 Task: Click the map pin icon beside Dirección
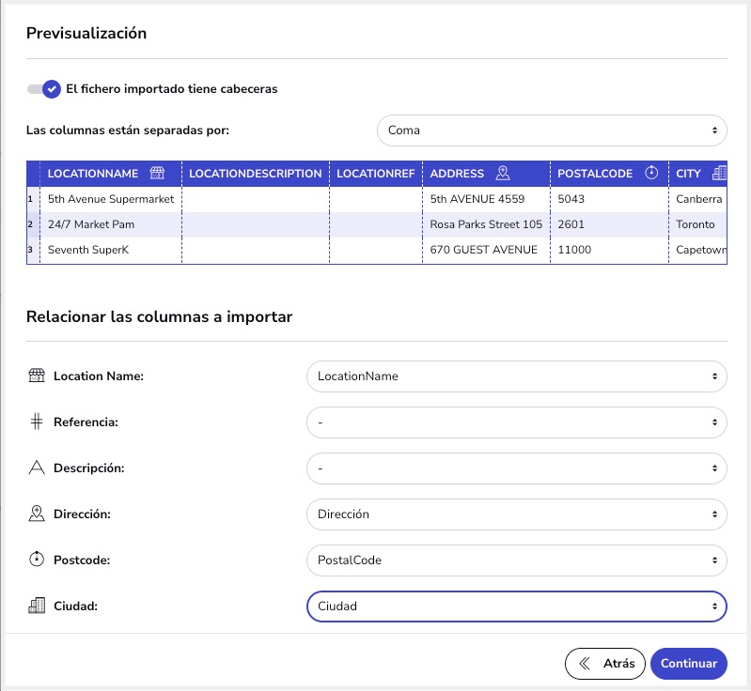(x=37, y=514)
